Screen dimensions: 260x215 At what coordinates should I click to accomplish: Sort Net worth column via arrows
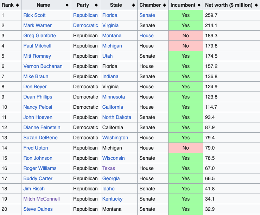click(x=256, y=5)
